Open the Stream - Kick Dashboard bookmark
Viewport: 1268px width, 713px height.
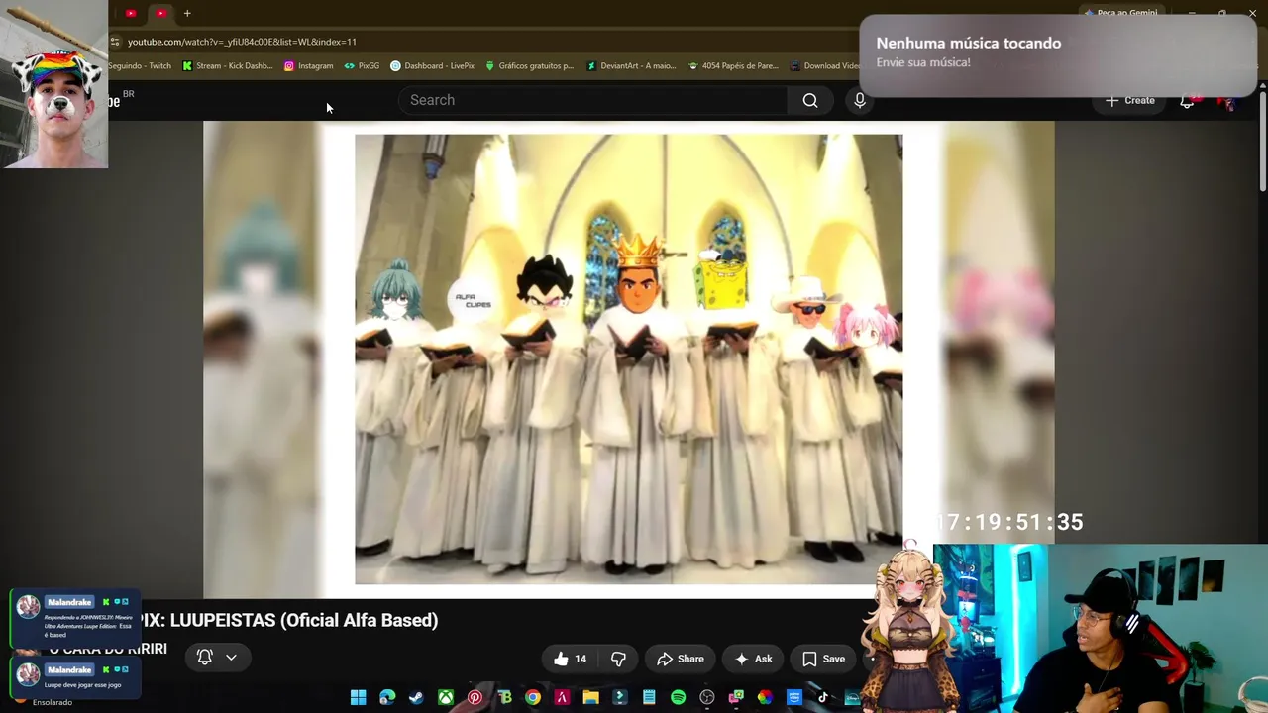[228, 66]
